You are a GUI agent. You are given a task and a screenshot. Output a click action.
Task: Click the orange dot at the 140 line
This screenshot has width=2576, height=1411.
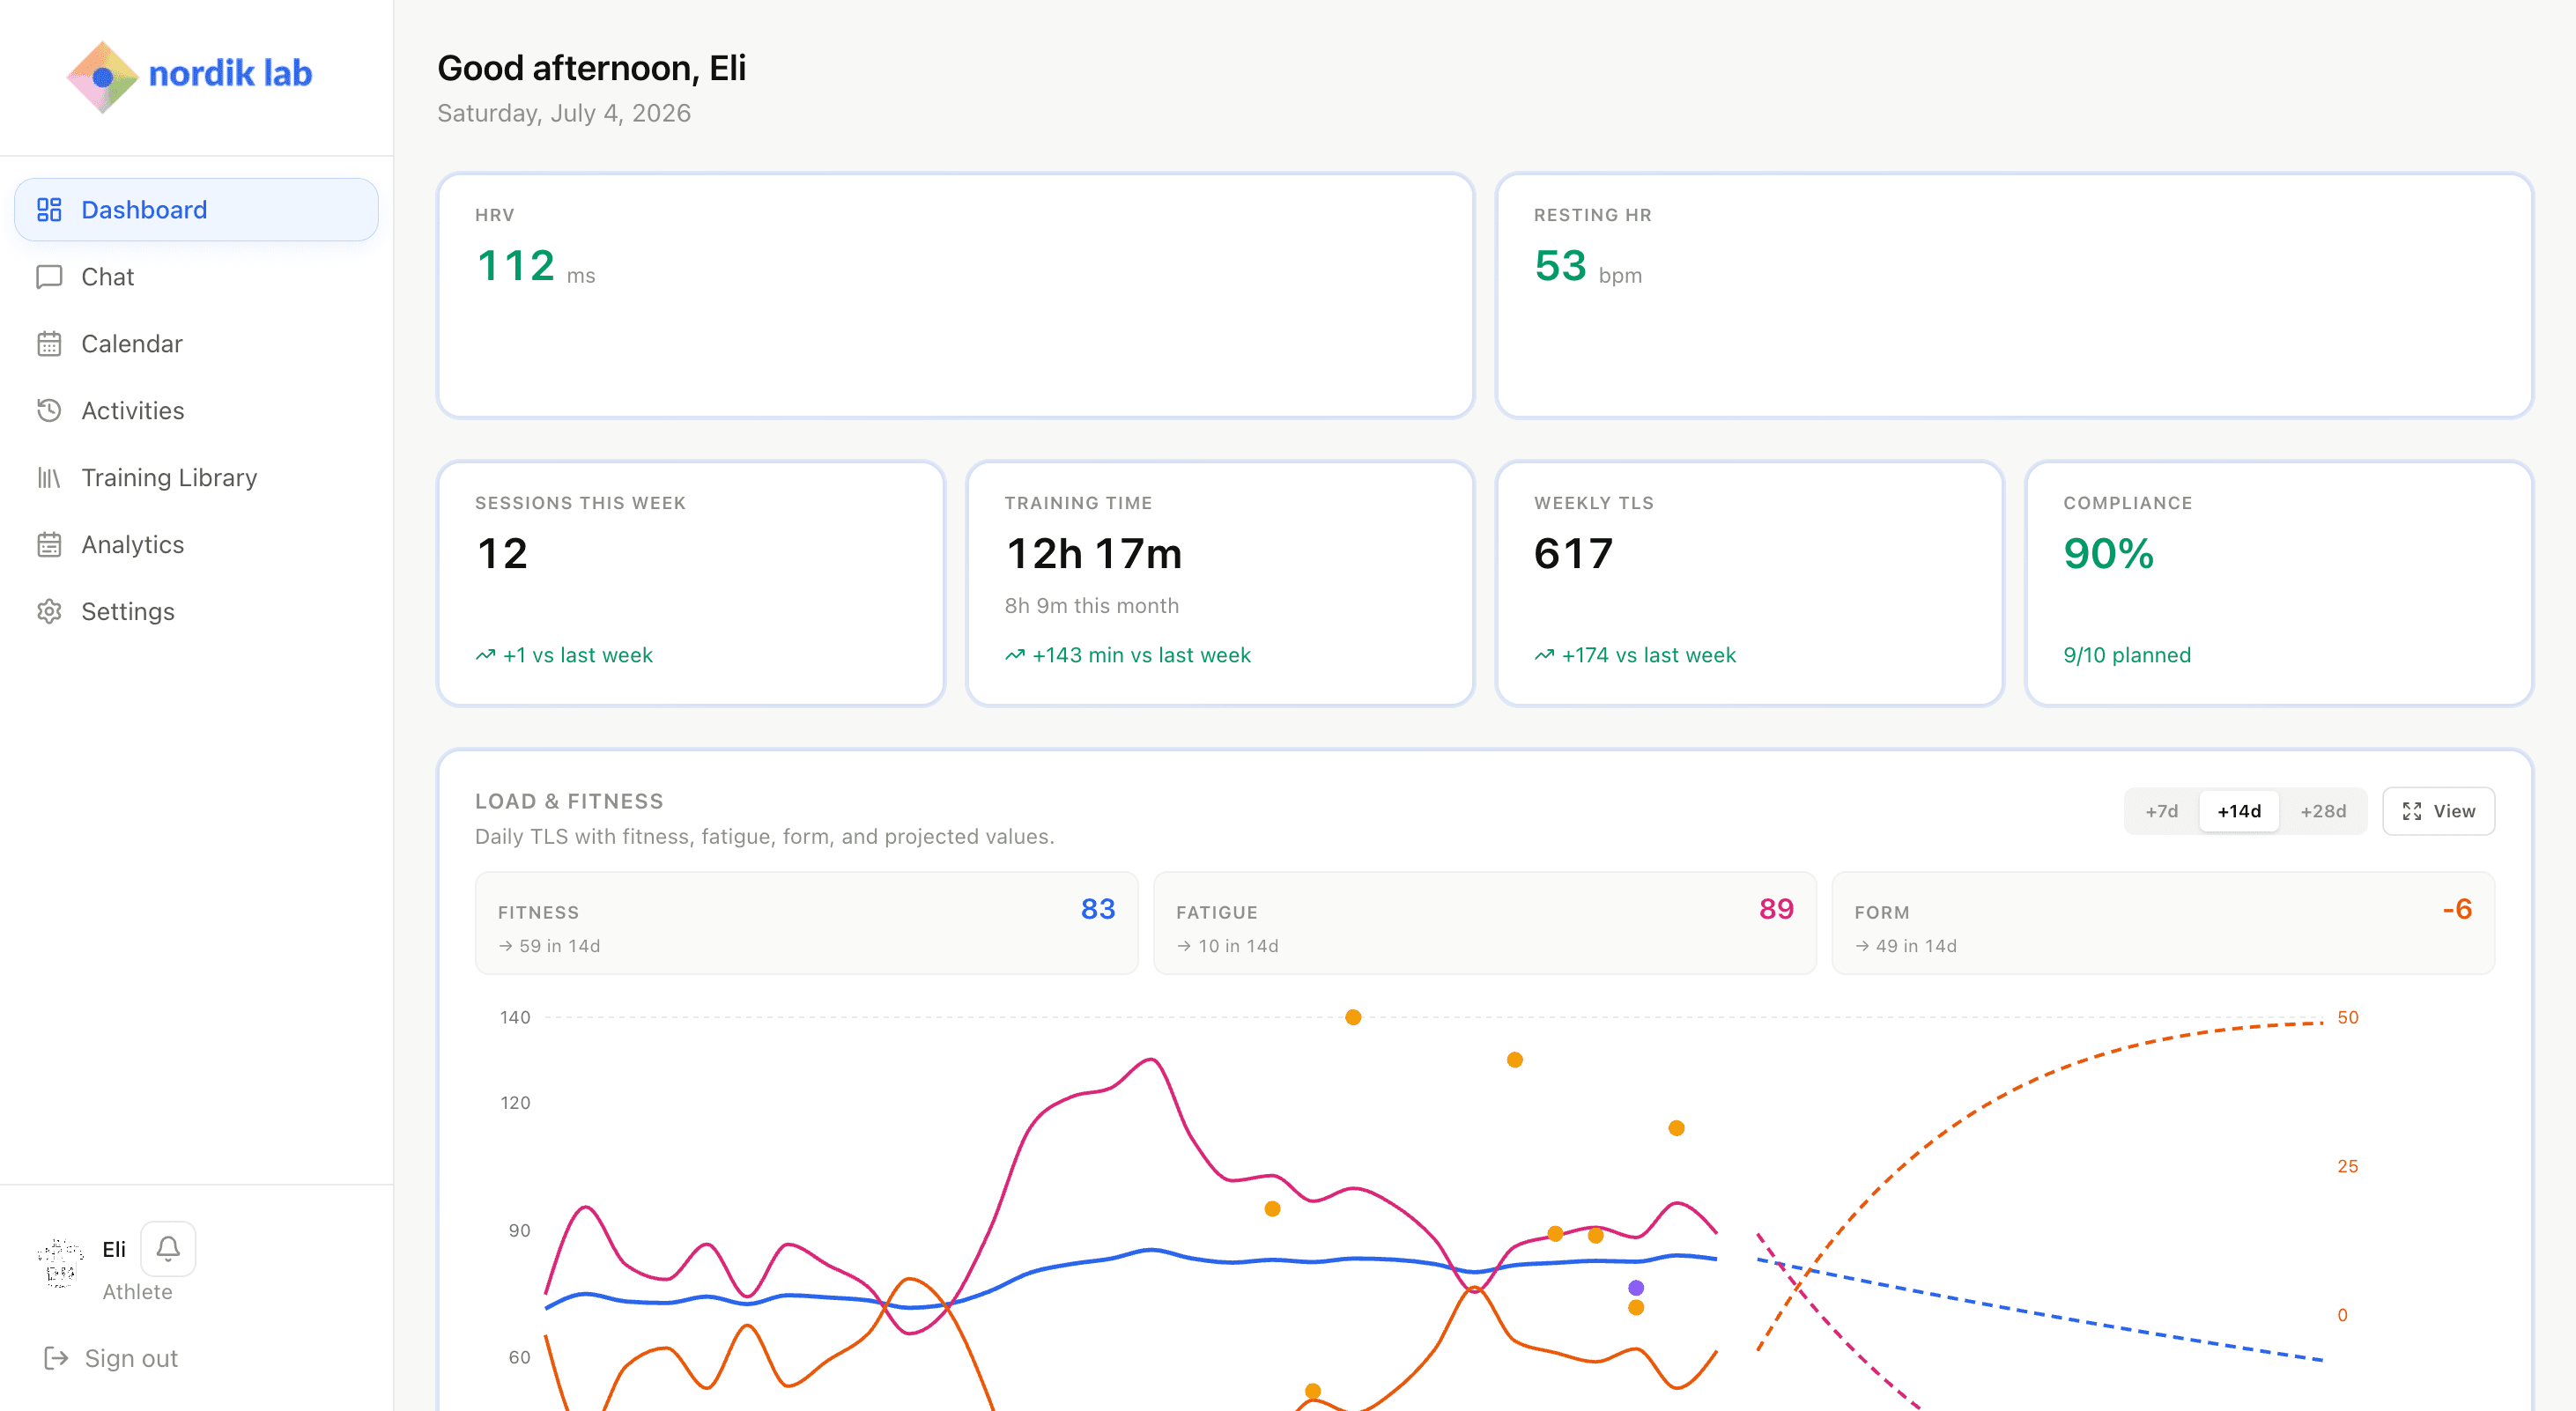[1353, 1017]
